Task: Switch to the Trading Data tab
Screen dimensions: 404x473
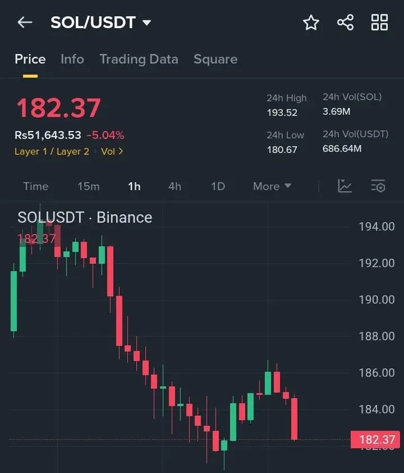Action: 139,60
